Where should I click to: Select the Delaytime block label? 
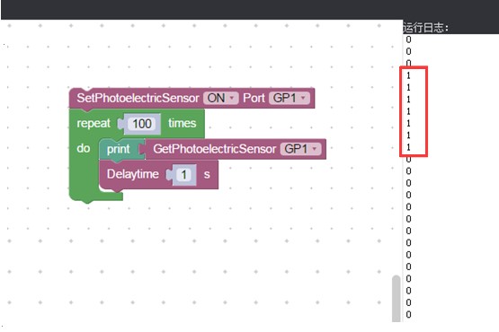(133, 174)
